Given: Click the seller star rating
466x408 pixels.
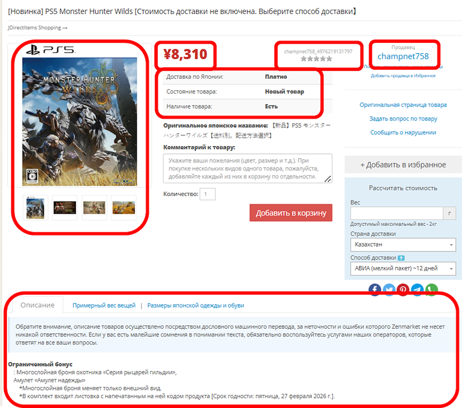Looking at the screenshot, I should 316,59.
